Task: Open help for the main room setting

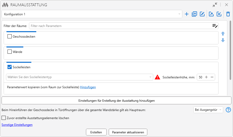Action: point(228,110)
